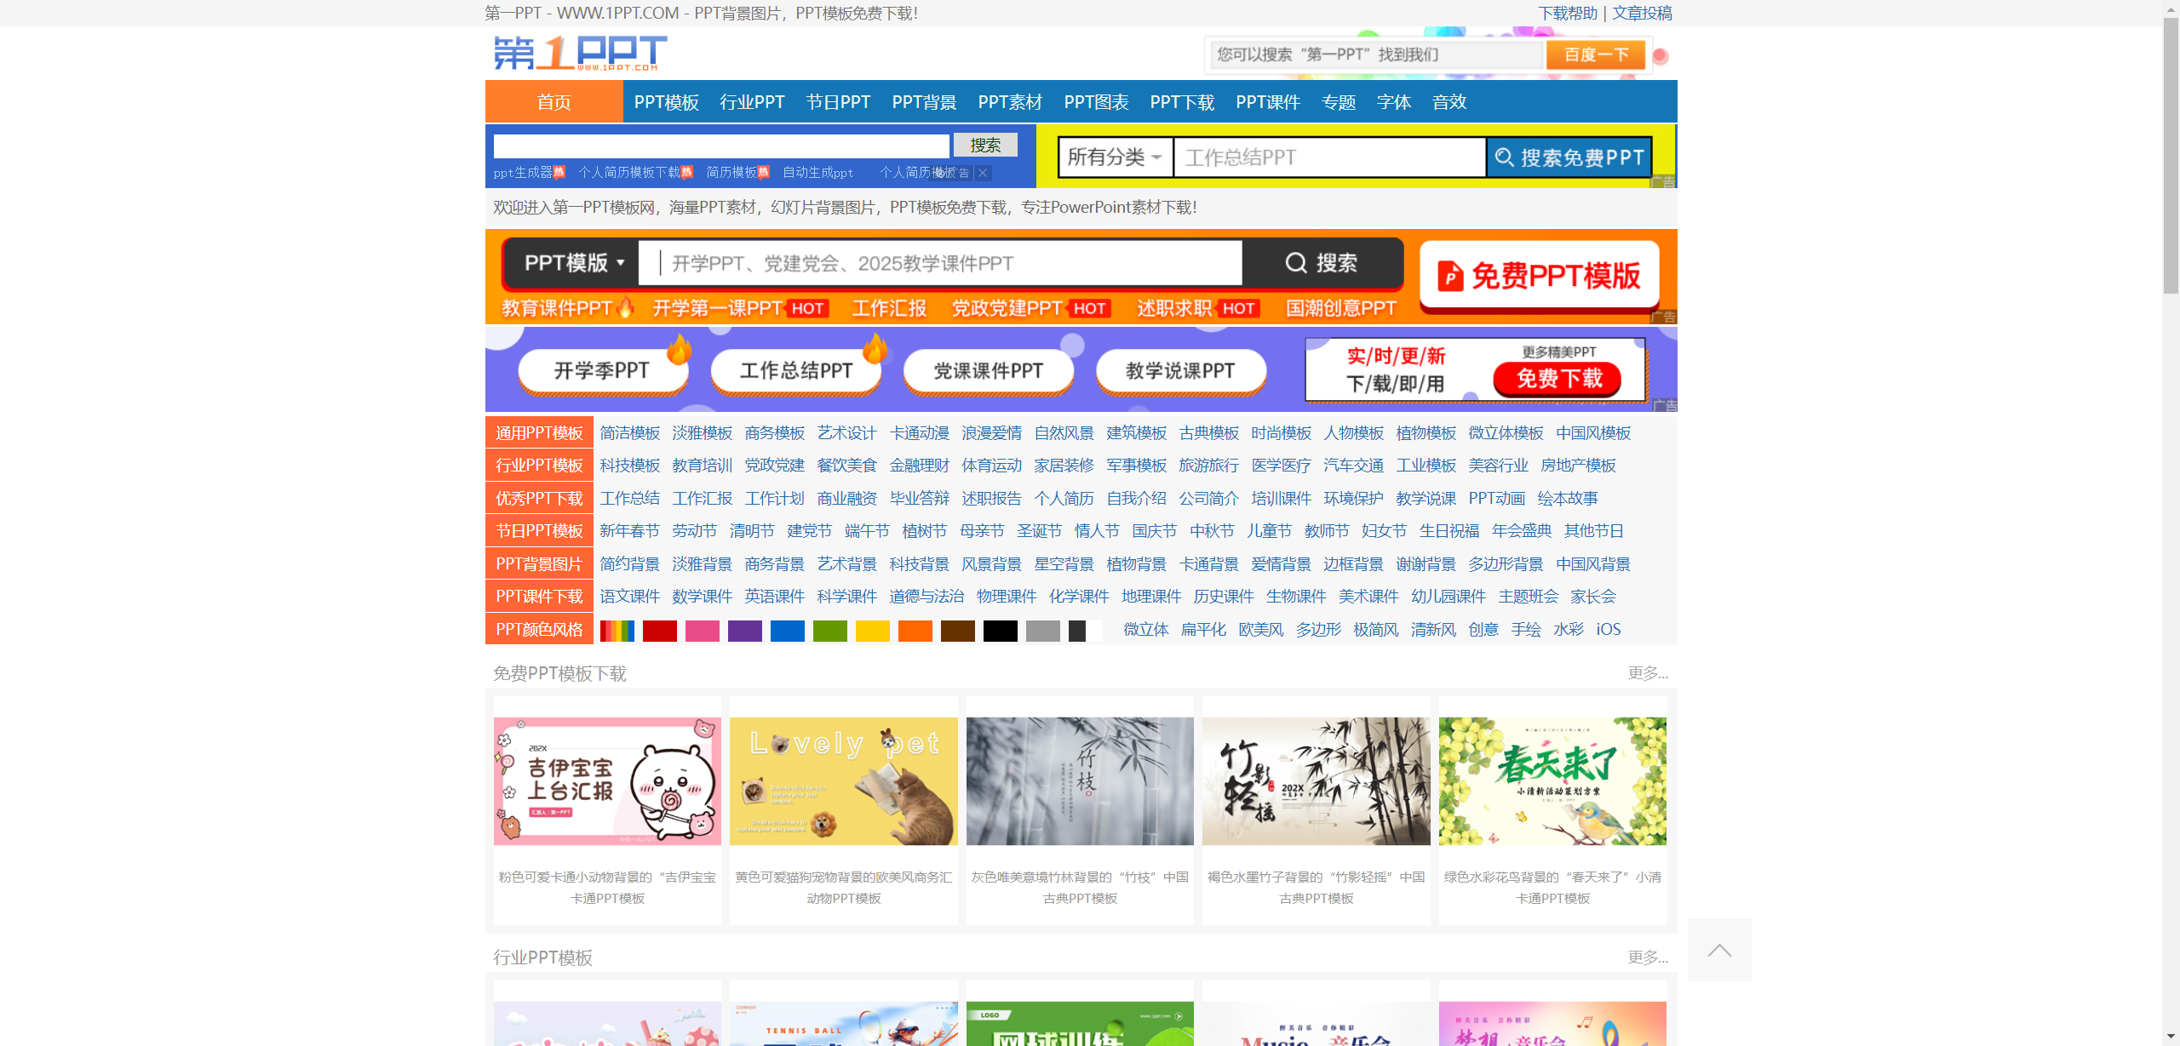Switch to the 节日PPT menu item
2180x1046 pixels.
(838, 101)
